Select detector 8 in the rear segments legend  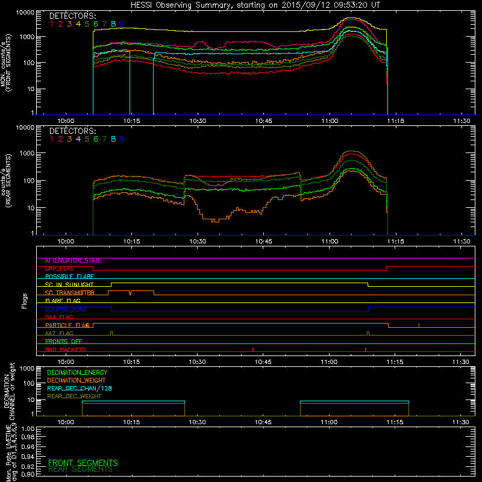113,139
